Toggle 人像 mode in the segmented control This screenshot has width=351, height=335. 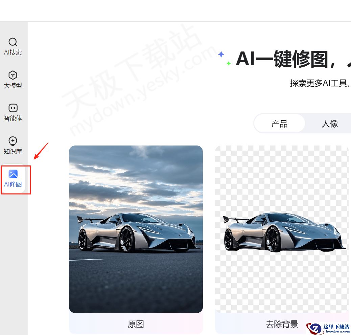330,124
